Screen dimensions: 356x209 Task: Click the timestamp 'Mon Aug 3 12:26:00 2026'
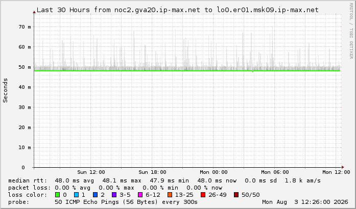point(305,202)
